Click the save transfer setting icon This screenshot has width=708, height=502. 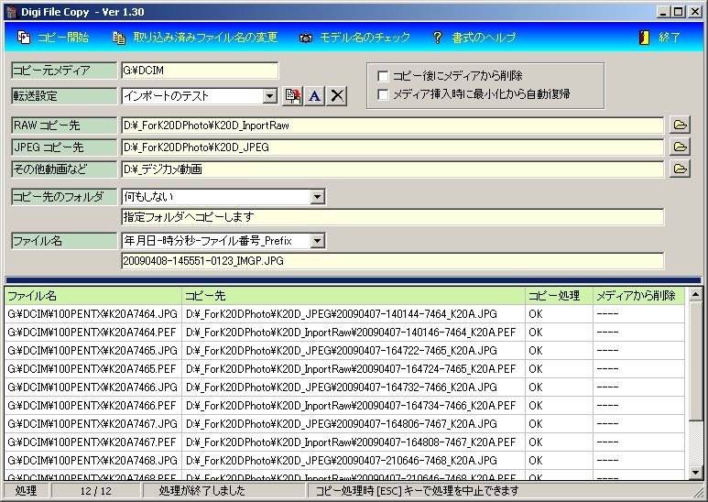(x=292, y=95)
